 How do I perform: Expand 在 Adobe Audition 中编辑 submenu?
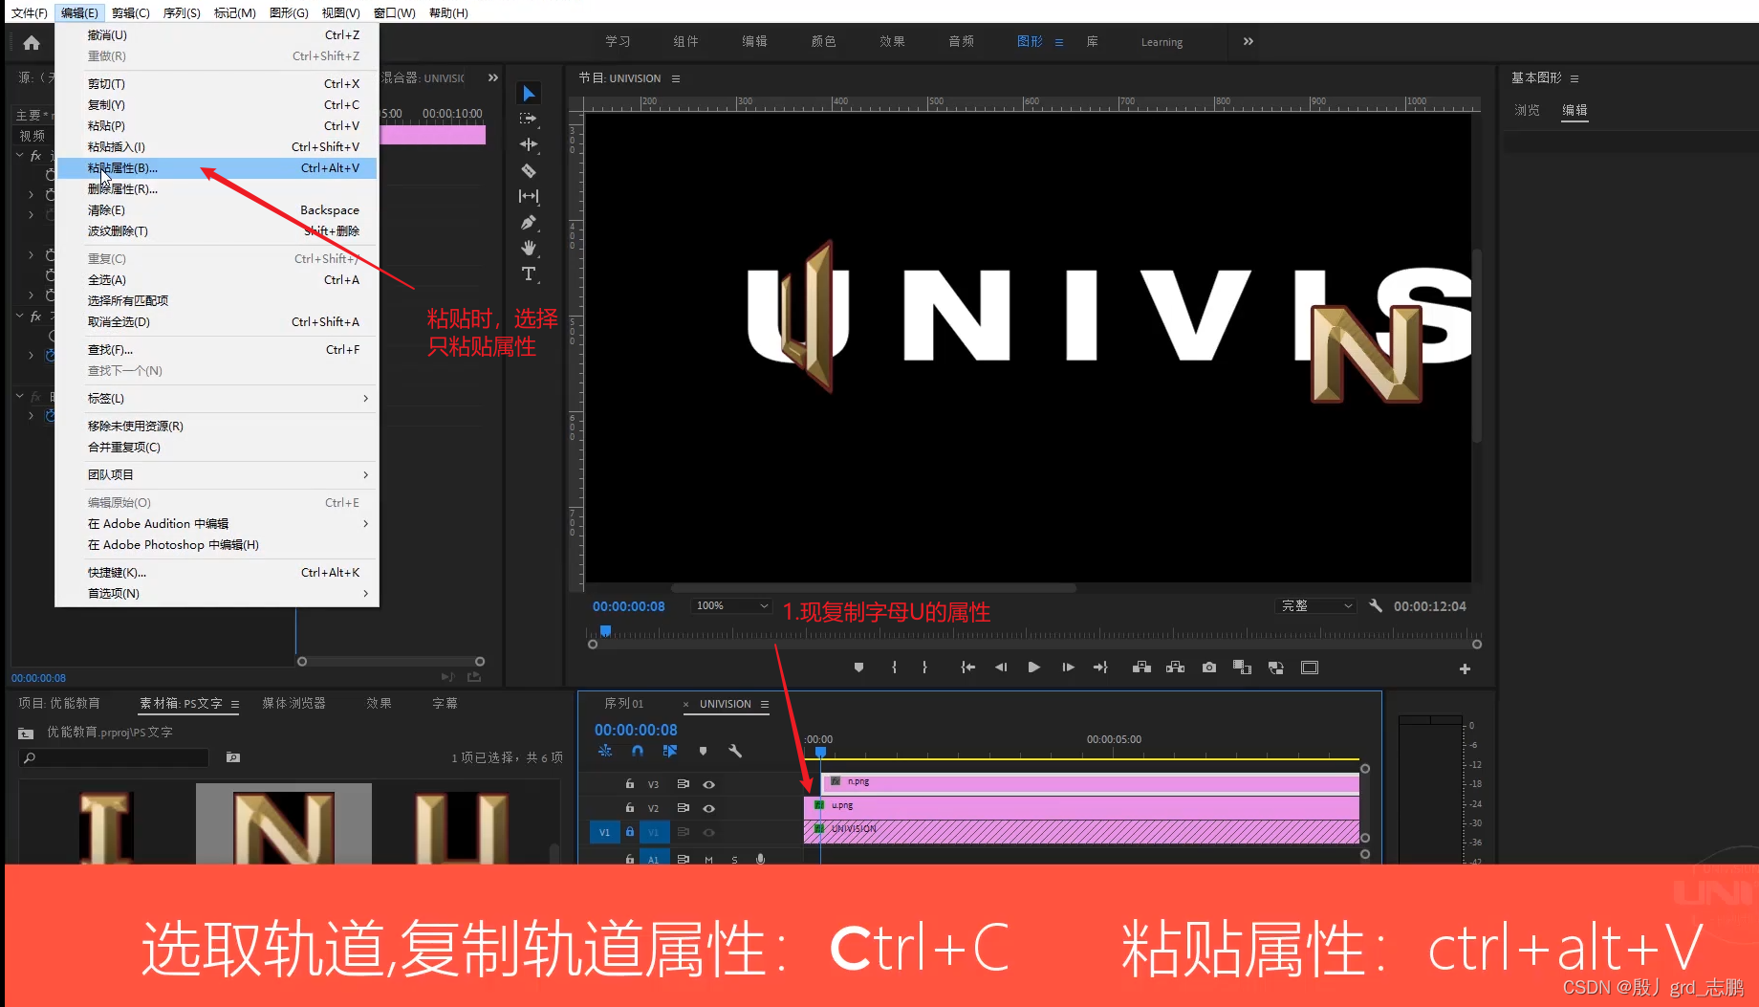tap(216, 523)
